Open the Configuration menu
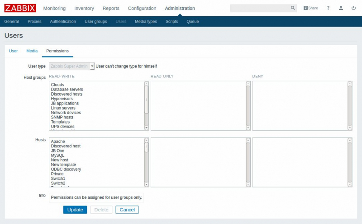The width and height of the screenshot is (362, 224). [x=142, y=8]
